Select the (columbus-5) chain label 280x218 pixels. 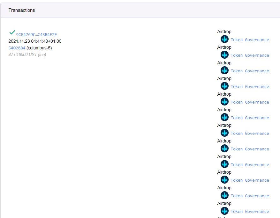click(x=39, y=48)
